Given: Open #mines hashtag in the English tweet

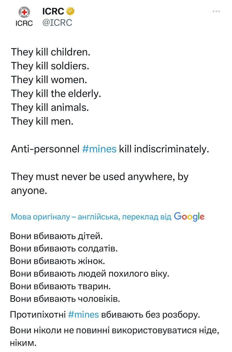Looking at the screenshot, I should (99, 149).
